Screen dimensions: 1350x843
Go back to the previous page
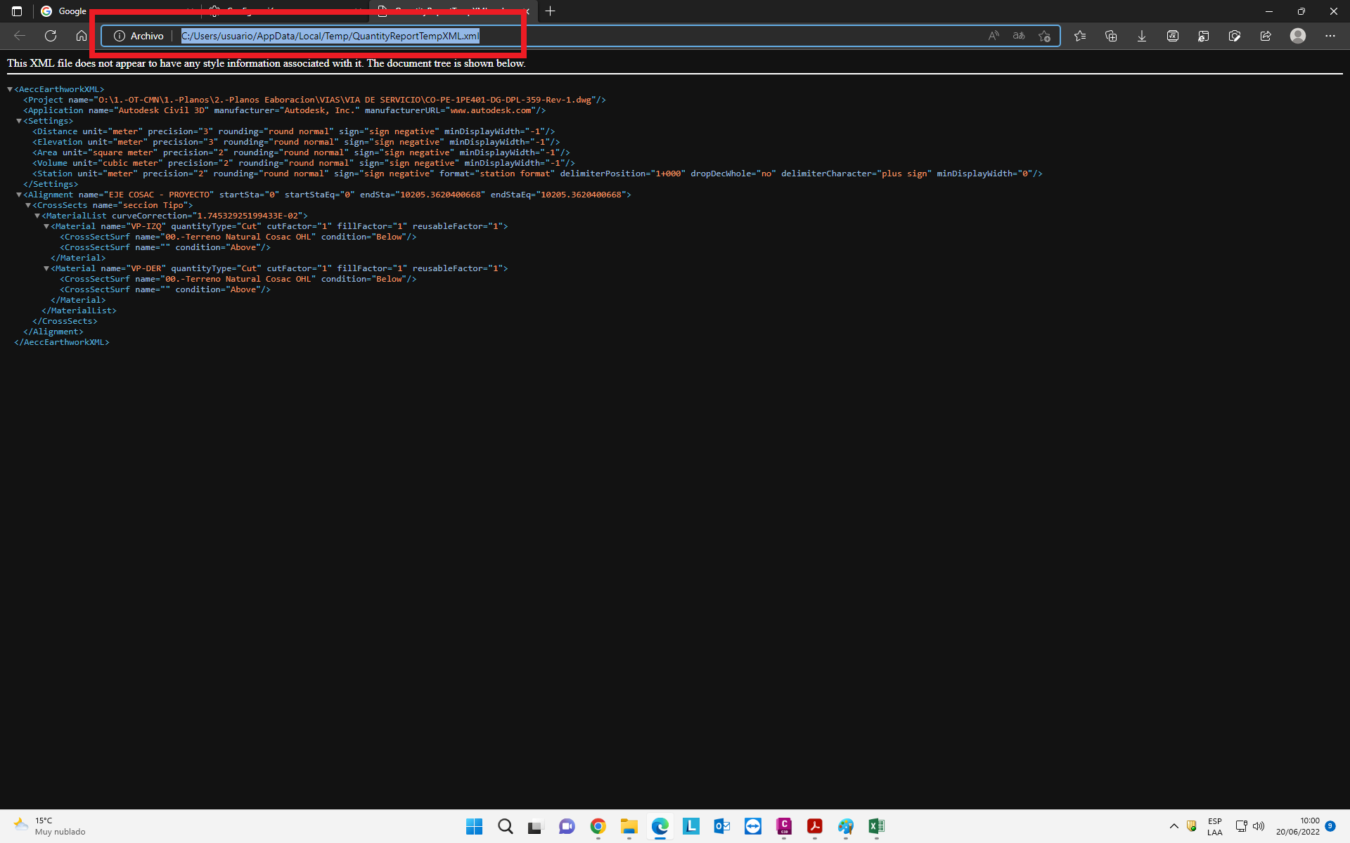pos(19,36)
